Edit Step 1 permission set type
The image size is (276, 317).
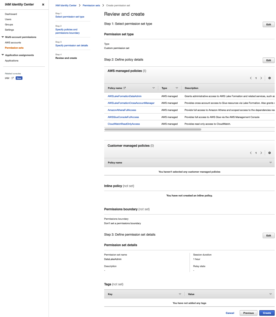pos(268,25)
